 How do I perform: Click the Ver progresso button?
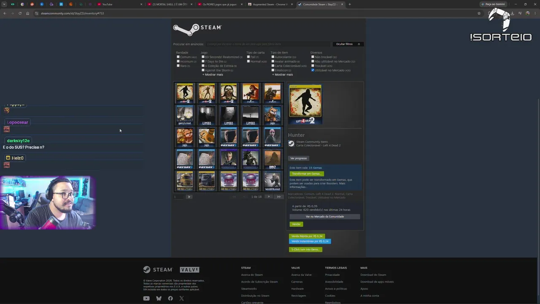(299, 158)
